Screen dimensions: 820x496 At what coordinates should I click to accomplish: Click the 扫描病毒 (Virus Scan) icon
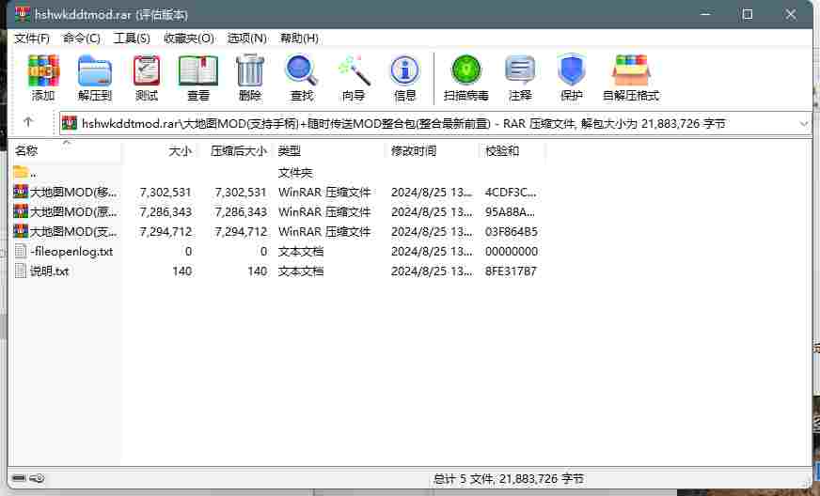(x=466, y=71)
